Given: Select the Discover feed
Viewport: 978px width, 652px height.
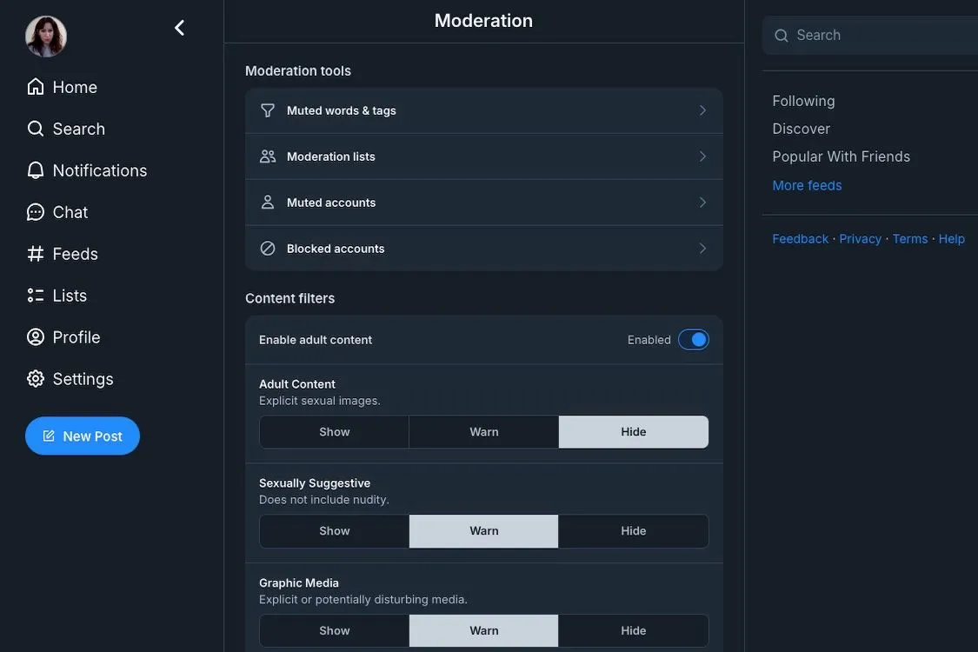Looking at the screenshot, I should click(x=801, y=129).
